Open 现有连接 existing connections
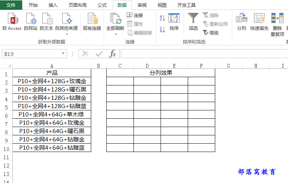Screen dimensions: 288x183 point(92,22)
